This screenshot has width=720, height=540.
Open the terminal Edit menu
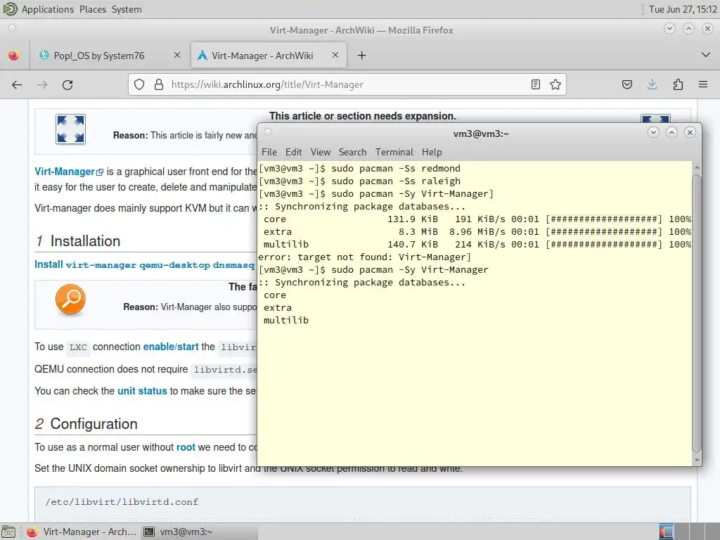coord(293,152)
